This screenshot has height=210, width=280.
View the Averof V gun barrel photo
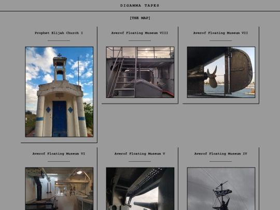tap(140, 189)
